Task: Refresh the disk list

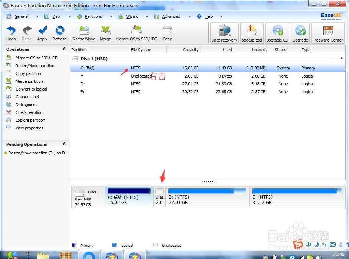Action: coord(59,33)
